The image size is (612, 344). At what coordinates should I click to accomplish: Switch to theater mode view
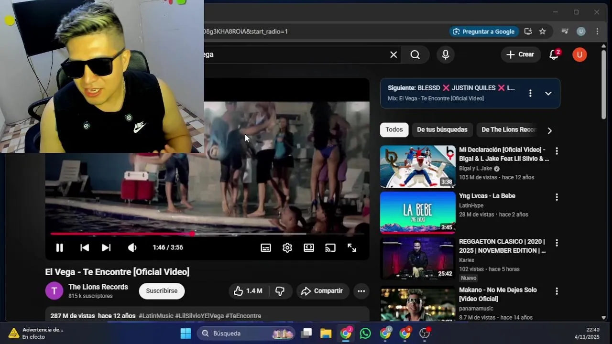coord(309,247)
